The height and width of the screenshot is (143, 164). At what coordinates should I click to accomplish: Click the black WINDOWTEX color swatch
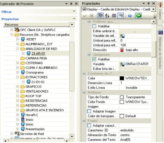[122, 78]
